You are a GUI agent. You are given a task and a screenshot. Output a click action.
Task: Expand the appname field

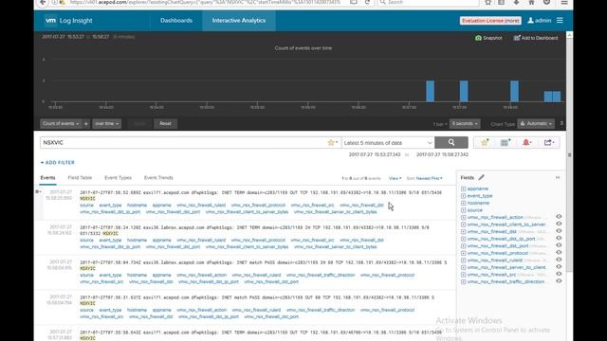(464, 188)
